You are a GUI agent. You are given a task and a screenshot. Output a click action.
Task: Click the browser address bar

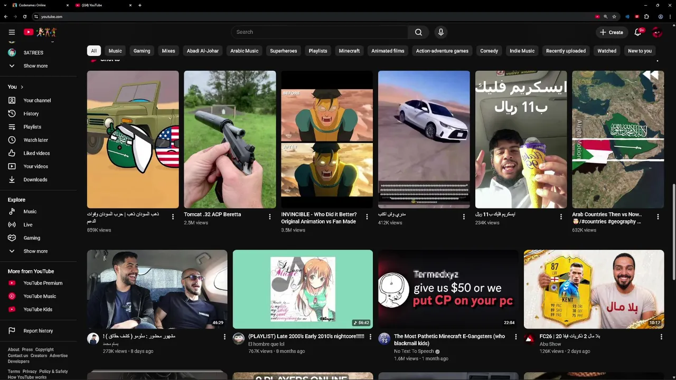click(x=312, y=16)
